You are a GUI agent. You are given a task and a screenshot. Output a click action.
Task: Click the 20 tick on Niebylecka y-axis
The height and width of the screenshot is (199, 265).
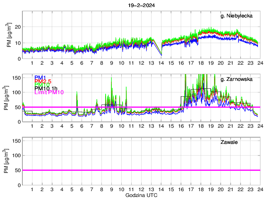17,27
